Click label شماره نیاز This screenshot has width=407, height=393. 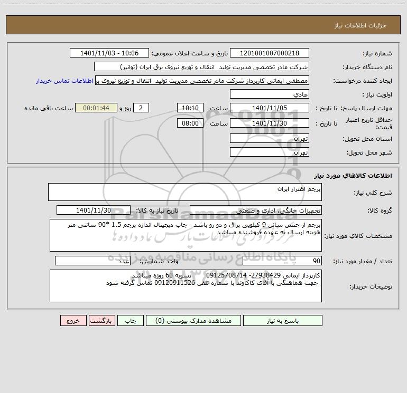coord(377,54)
